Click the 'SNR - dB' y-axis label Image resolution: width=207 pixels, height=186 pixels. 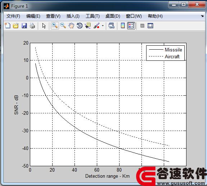tap(16, 105)
